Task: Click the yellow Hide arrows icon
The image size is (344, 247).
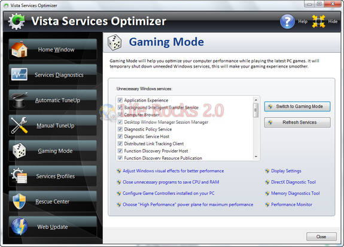Action: [x=318, y=22]
